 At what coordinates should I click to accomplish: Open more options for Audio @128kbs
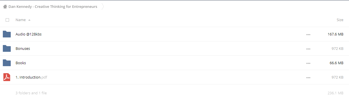tap(308, 35)
